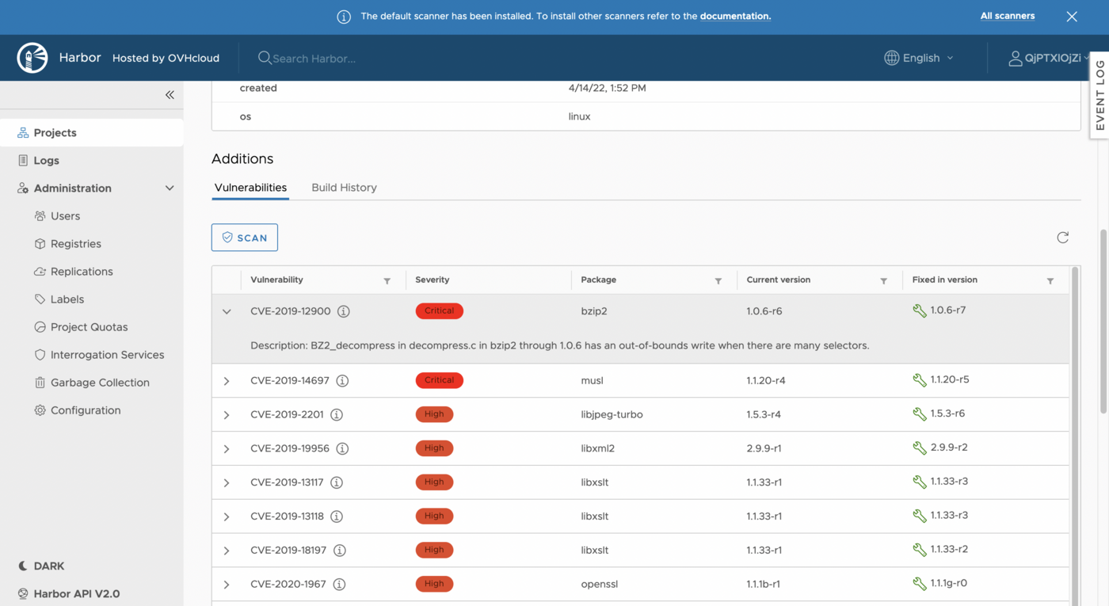1109x606 pixels.
Task: Open the Package column filter
Action: 718,280
